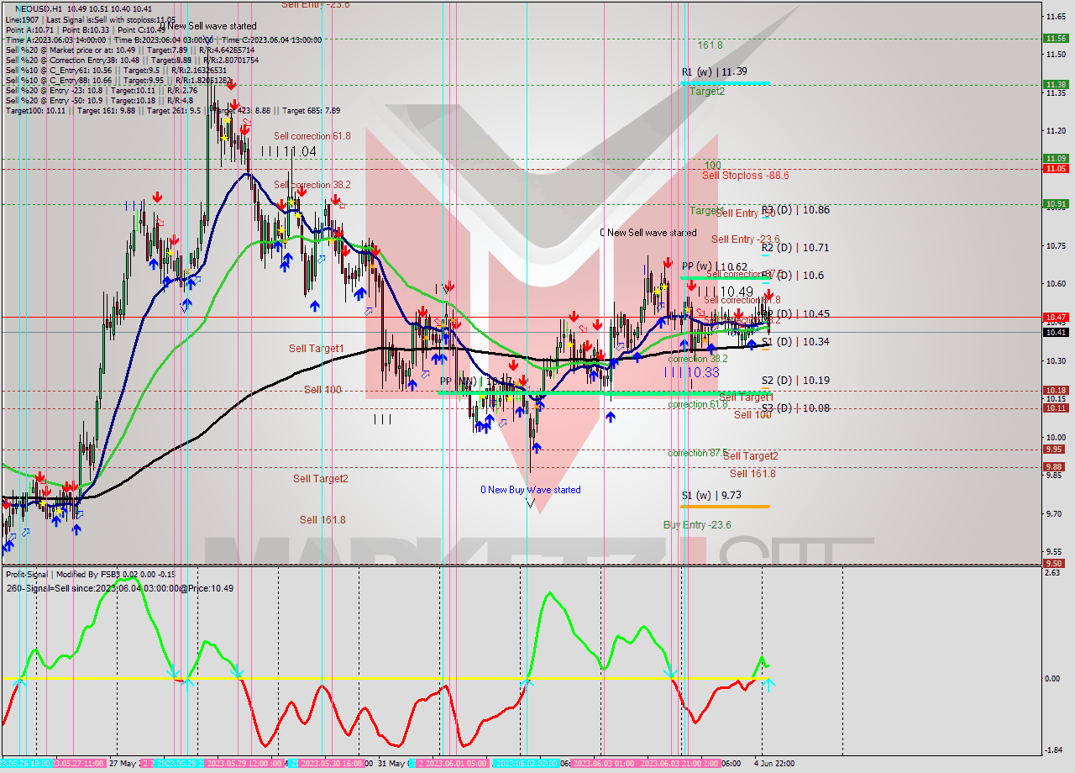The height and width of the screenshot is (773, 1075).
Task: Click the '2023.06.01 05:00' time marker
Action: [x=454, y=763]
